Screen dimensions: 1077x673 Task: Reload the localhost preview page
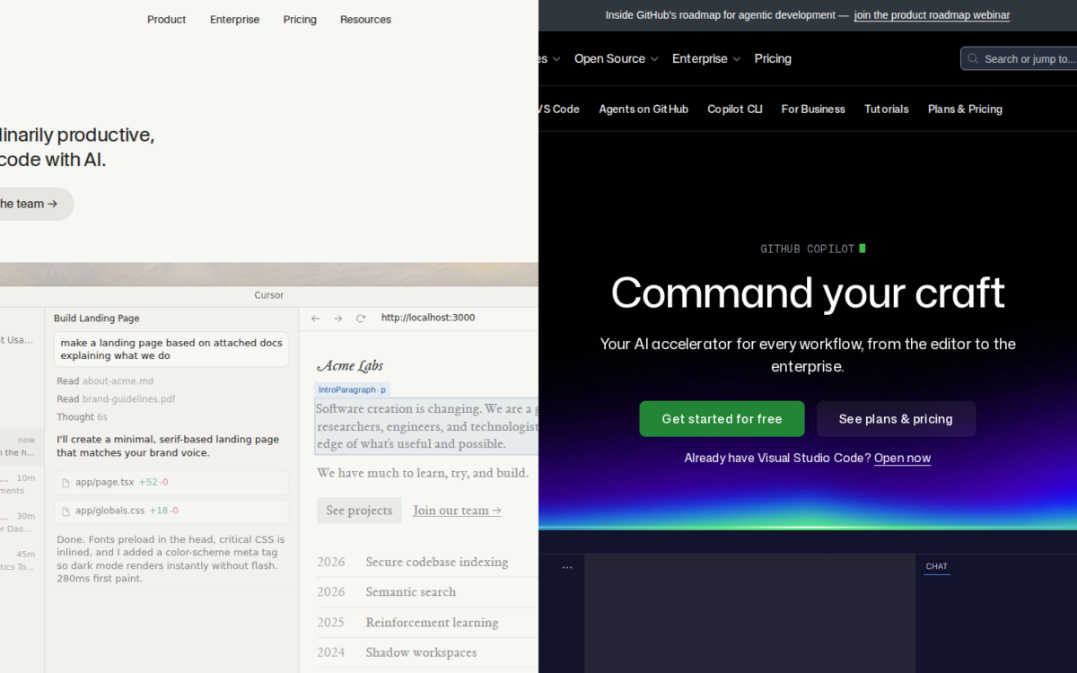click(x=361, y=319)
